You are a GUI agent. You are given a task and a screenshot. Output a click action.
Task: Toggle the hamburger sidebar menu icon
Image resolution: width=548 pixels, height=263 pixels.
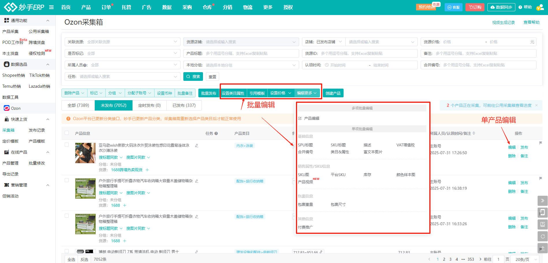pyautogui.click(x=51, y=7)
